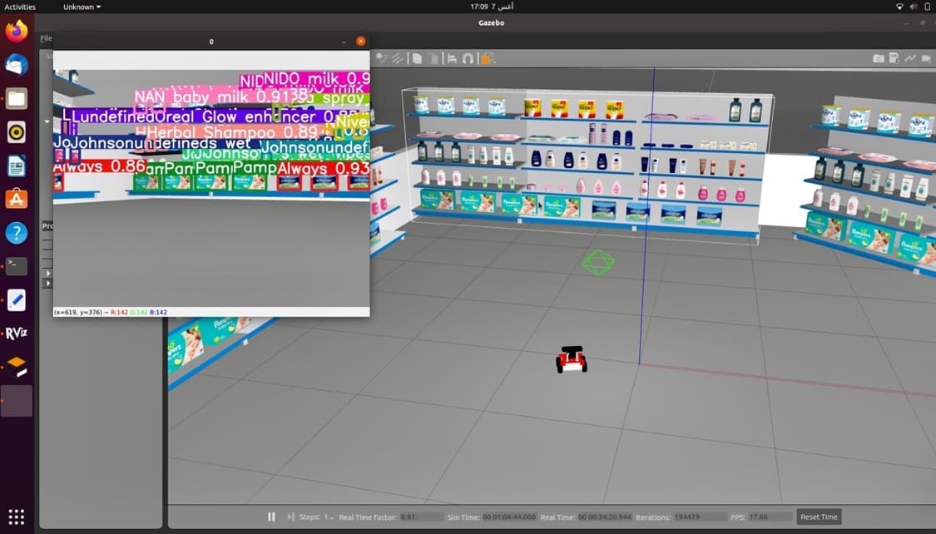Viewport: 936px width, 534px height.
Task: Open the Unknown menu in the top bar
Action: tap(81, 7)
